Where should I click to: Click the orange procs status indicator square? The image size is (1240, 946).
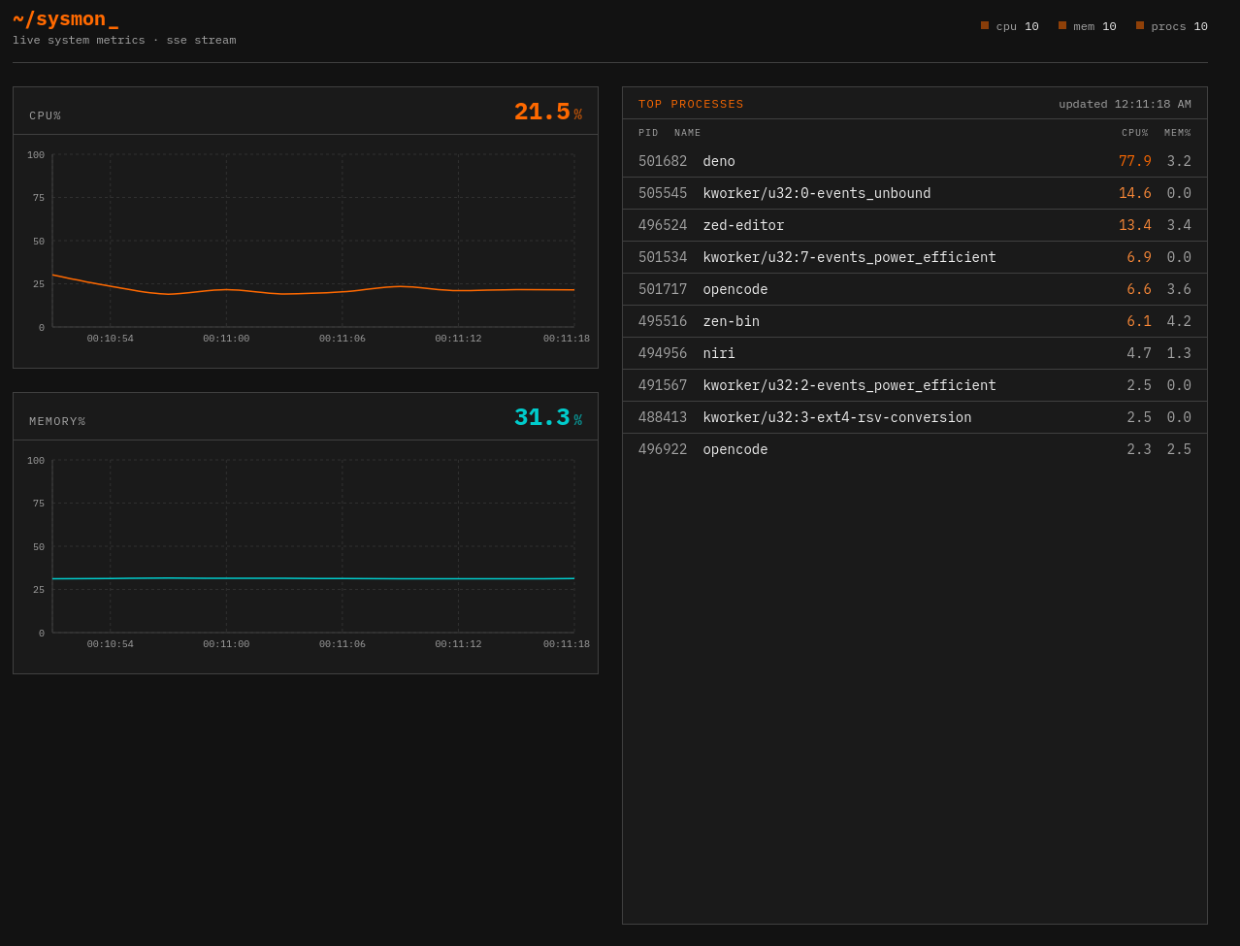click(1140, 25)
